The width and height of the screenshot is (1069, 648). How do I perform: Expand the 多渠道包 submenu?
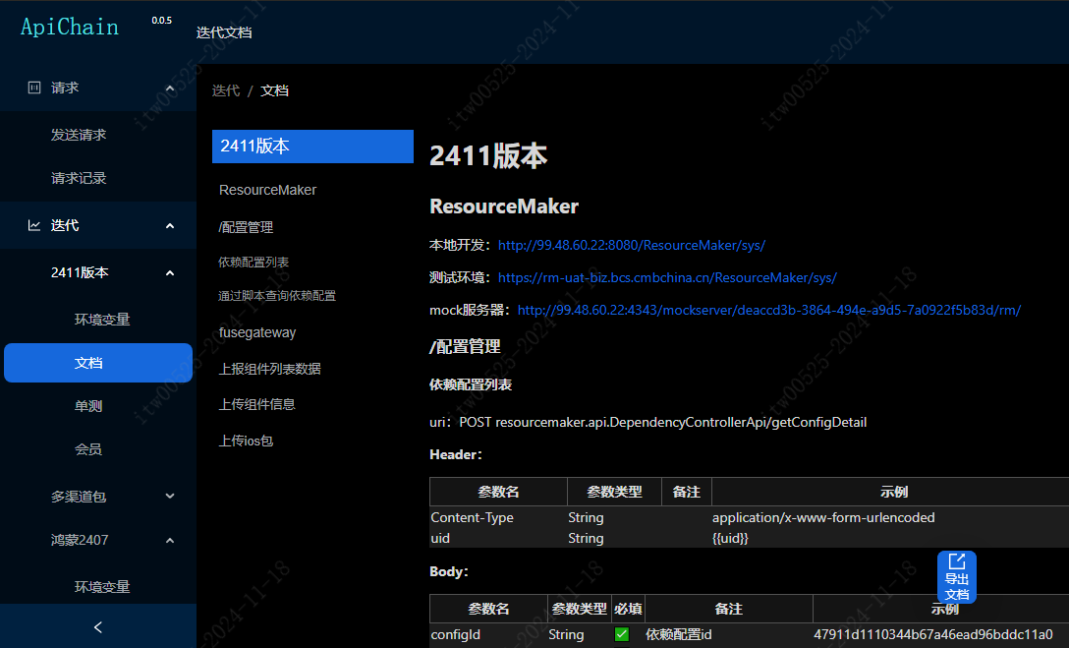pos(169,497)
